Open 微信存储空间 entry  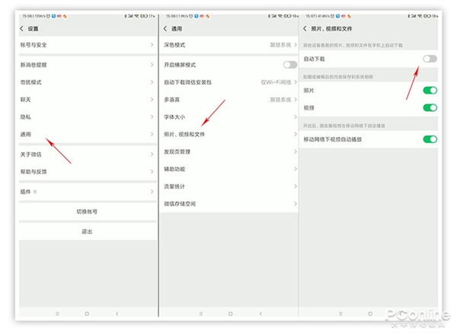tap(228, 204)
